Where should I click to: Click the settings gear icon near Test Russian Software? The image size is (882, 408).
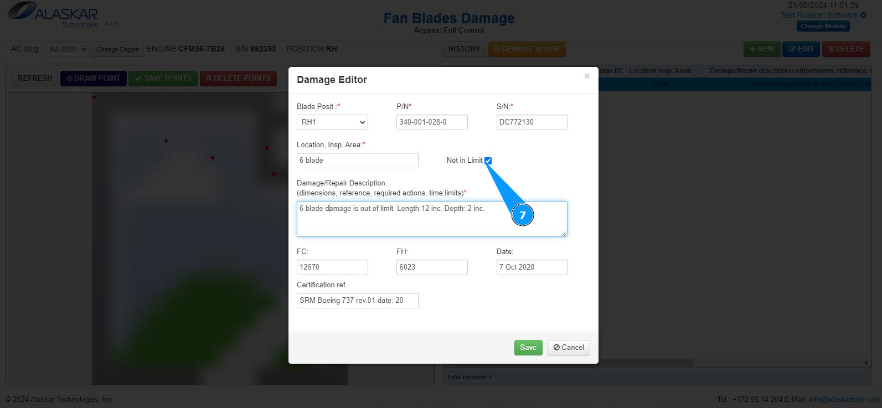863,15
